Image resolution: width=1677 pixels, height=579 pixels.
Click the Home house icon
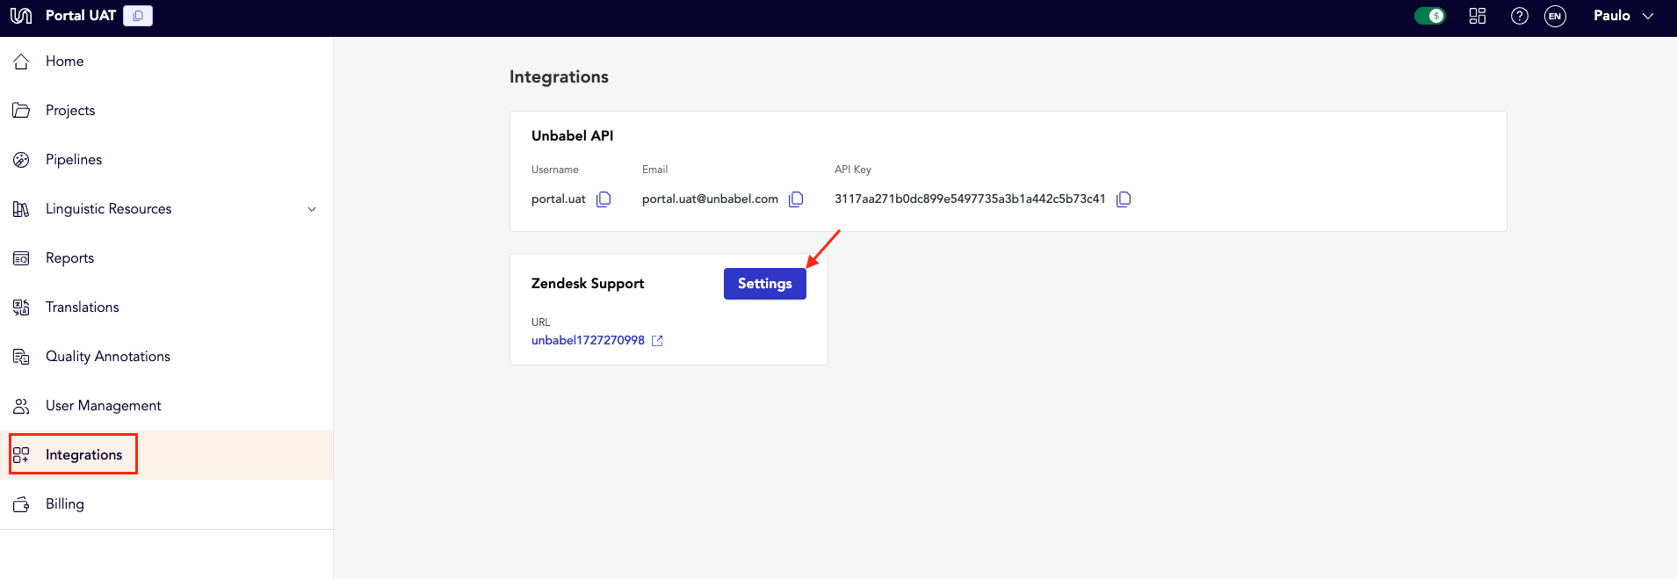[x=21, y=62]
